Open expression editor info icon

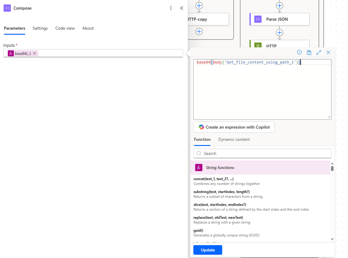pos(299,53)
